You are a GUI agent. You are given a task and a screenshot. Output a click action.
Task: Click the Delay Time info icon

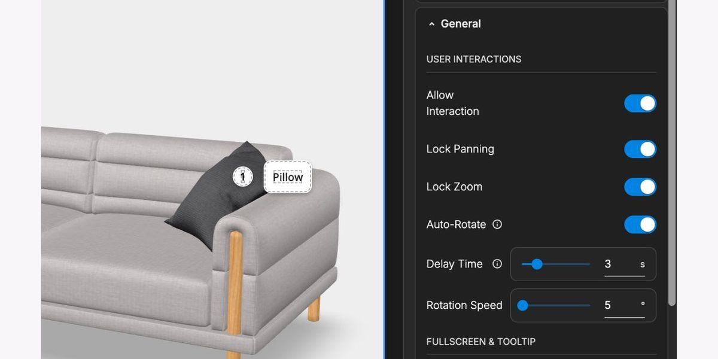tap(497, 264)
